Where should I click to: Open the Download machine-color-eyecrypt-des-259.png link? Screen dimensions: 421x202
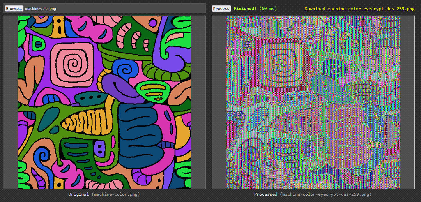click(x=359, y=9)
